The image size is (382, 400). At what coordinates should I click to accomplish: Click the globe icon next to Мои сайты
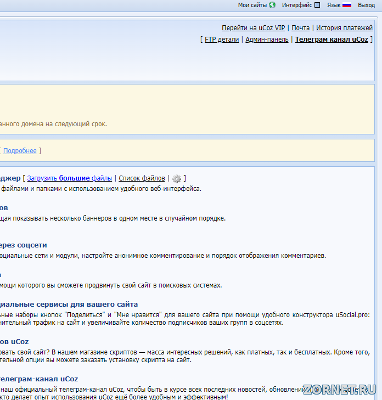(x=272, y=5)
